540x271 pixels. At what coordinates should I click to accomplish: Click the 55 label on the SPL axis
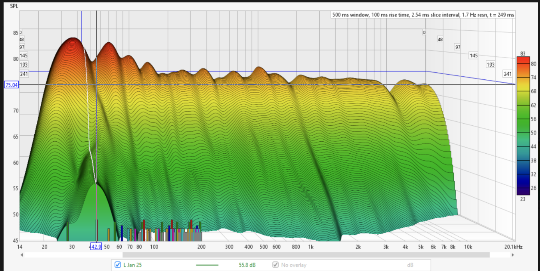(x=16, y=188)
